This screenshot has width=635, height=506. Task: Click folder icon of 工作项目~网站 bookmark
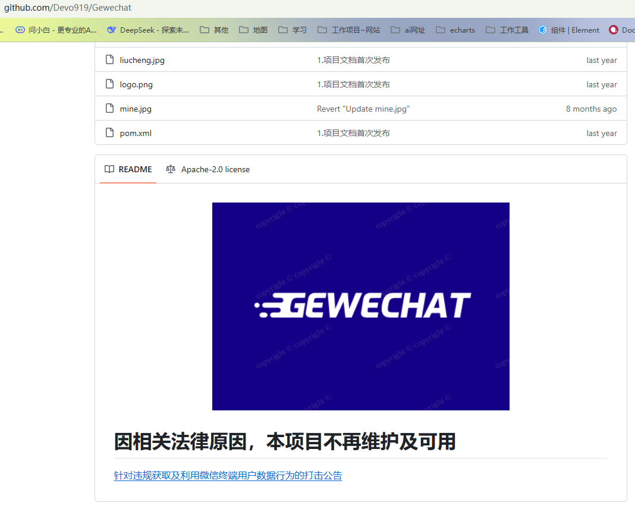322,30
